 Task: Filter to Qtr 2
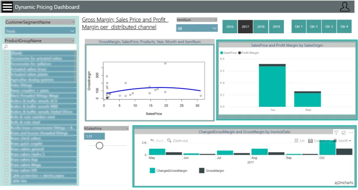pyautogui.click(x=314, y=27)
